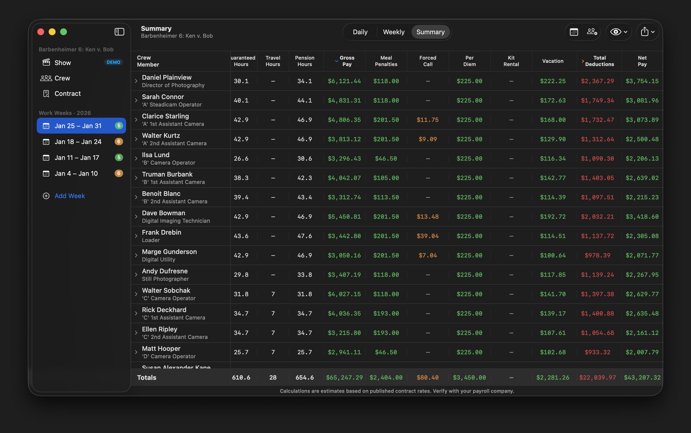Open the eye visibility options menu
The height and width of the screenshot is (433, 691).
619,32
